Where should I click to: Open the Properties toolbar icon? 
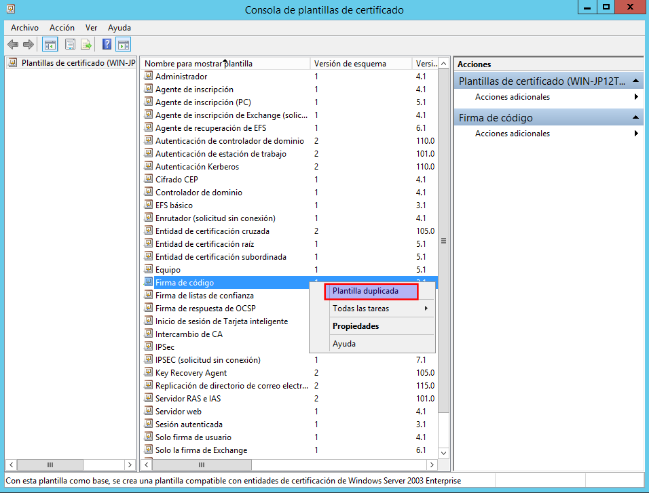[70, 45]
